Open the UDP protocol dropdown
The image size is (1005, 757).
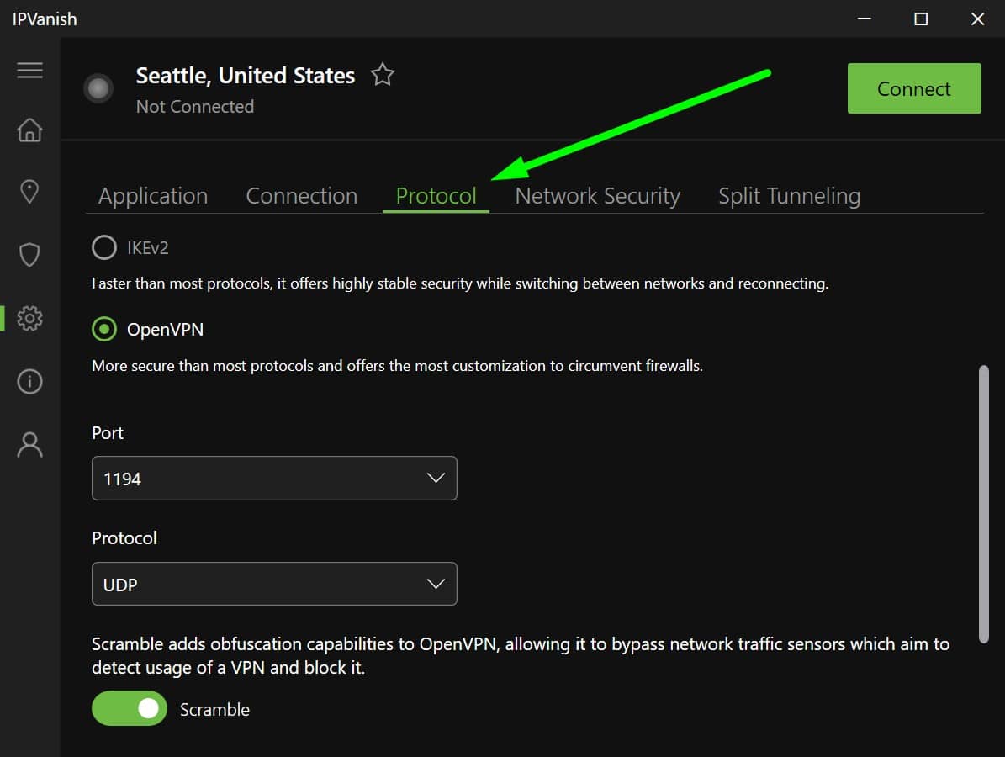[274, 584]
